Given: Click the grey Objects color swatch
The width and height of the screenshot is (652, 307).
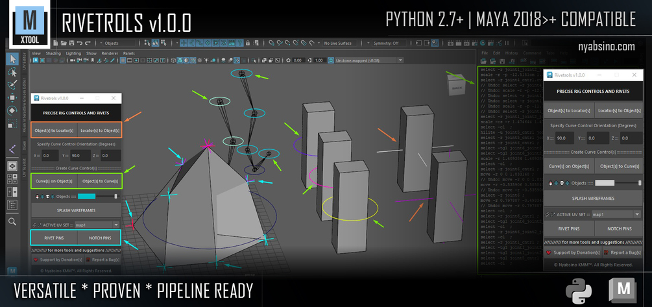Looking at the screenshot, I should coord(605,182).
